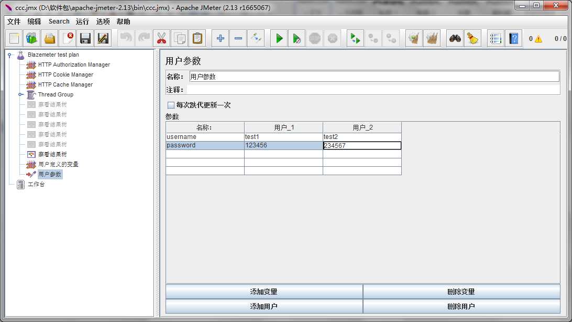Save the test plan with floppy icon
Screen dimensions: 572x322
[x=85, y=38]
